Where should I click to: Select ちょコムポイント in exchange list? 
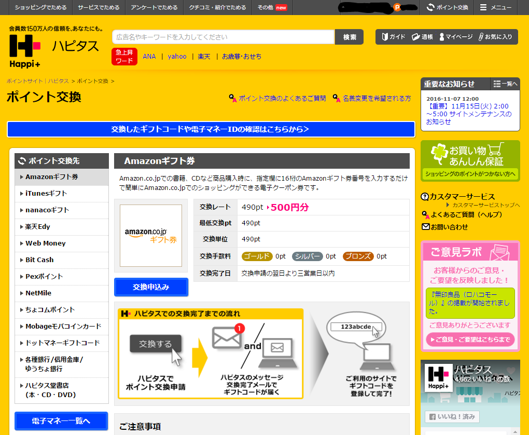click(62, 310)
